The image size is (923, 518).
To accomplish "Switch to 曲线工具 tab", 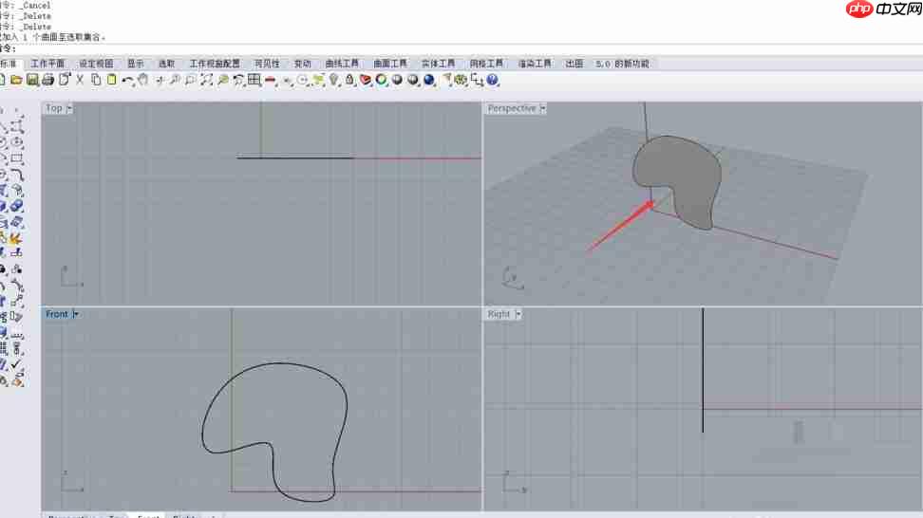I will click(342, 64).
